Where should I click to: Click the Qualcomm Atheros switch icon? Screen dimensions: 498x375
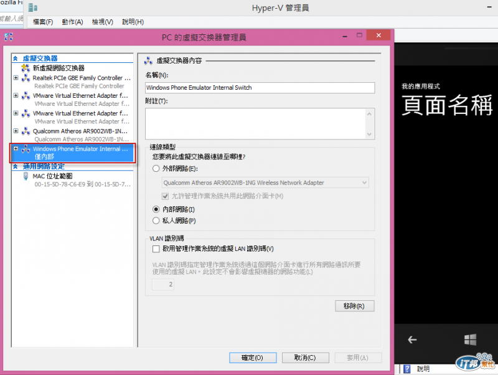26,131
